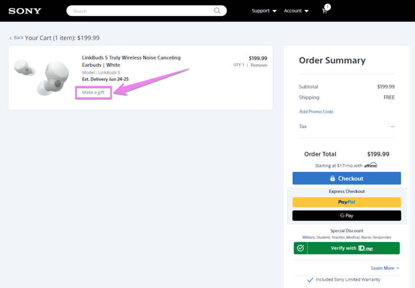Expand Learn More section
The image size is (415, 288).
[384, 268]
